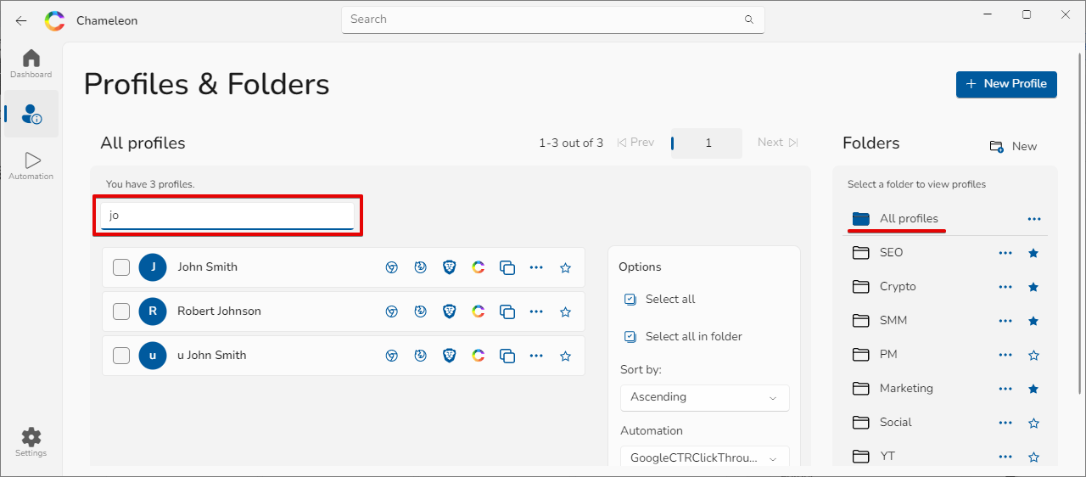The width and height of the screenshot is (1086, 477).
Task: Launch Robert Johnson profile in Chrome
Action: (392, 311)
